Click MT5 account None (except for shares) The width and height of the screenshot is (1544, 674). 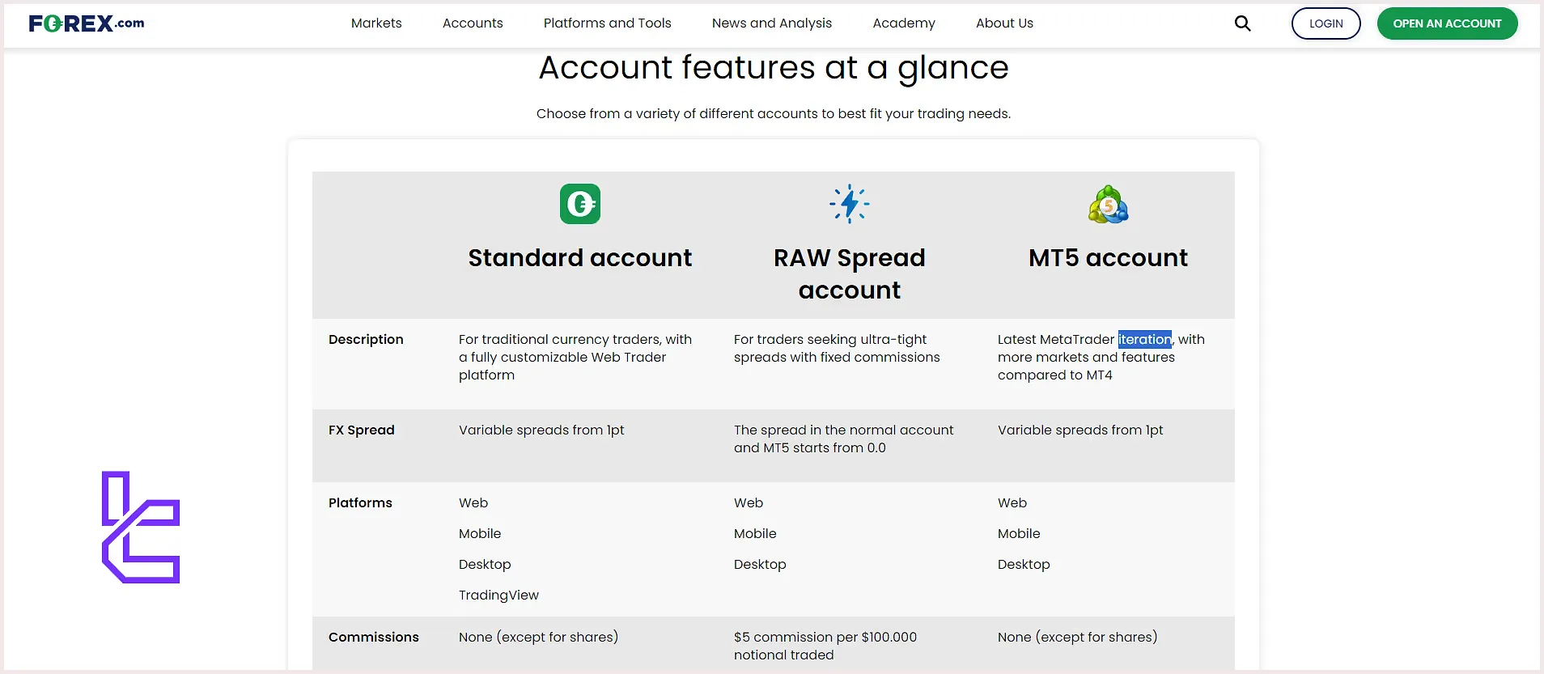pos(1077,638)
